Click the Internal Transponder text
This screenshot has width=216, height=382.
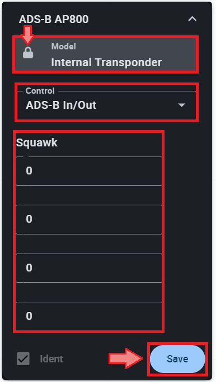coord(106,62)
